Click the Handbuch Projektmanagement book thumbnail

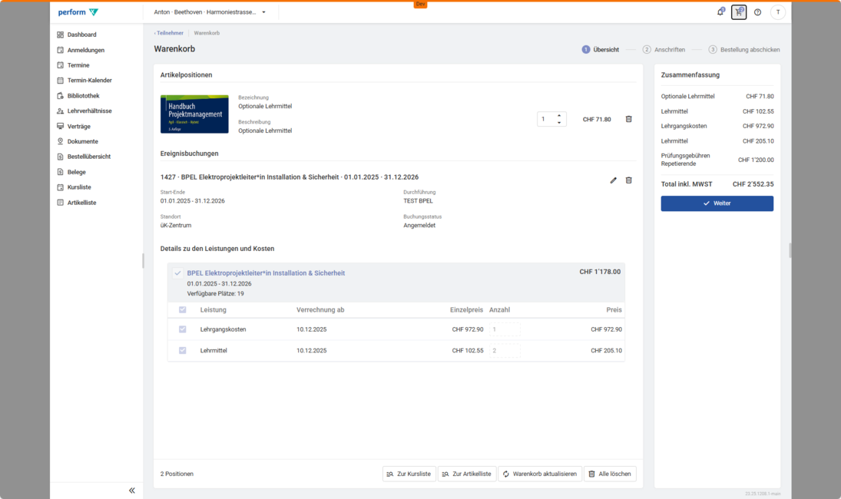[194, 114]
